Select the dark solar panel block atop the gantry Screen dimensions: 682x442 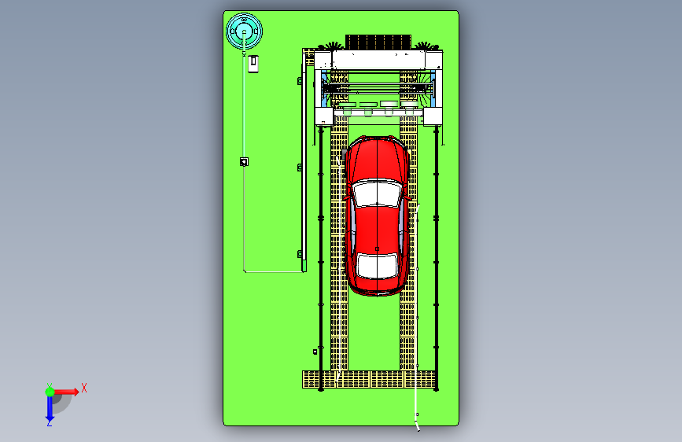pos(378,42)
